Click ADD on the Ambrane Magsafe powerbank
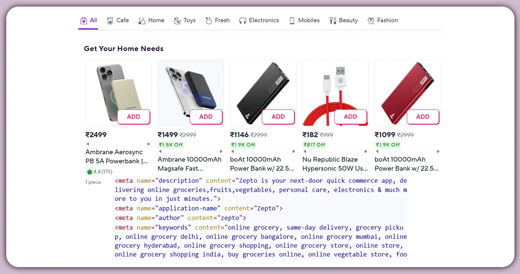The image size is (520, 274). point(206,117)
